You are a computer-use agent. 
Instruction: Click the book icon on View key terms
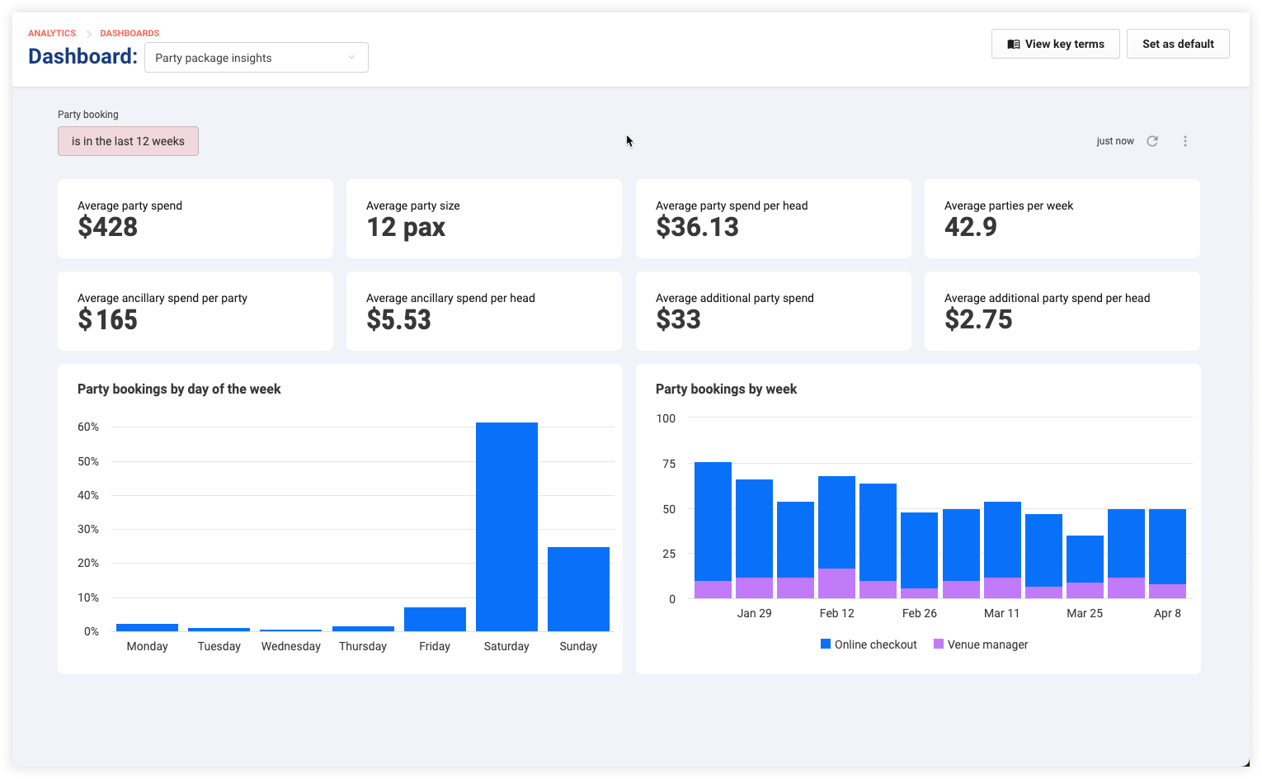click(1014, 45)
